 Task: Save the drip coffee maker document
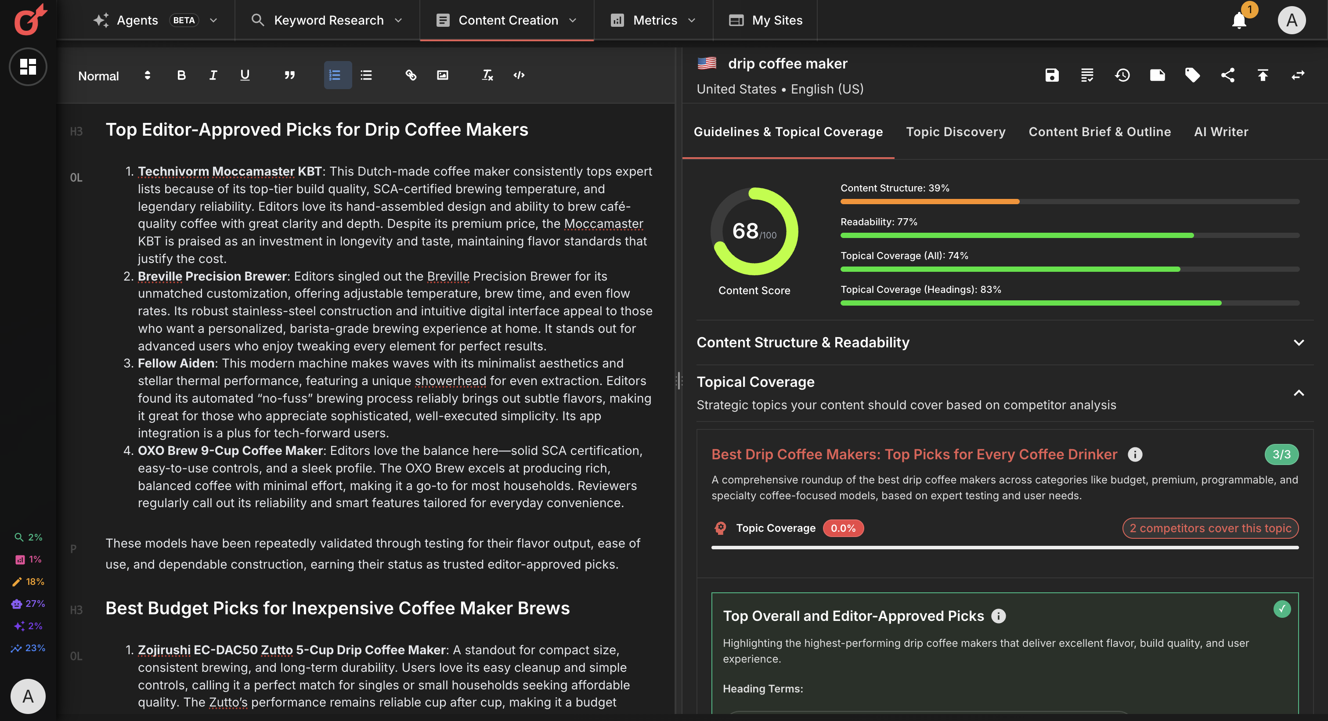tap(1052, 75)
